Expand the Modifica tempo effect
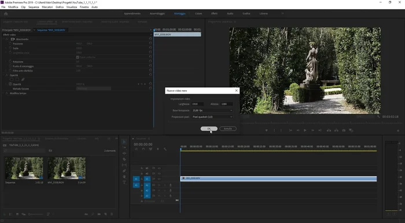The width and height of the screenshot is (405, 223). point(4,94)
